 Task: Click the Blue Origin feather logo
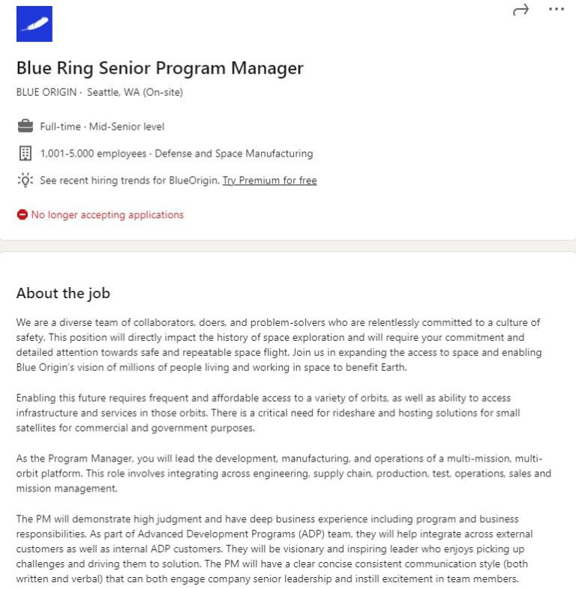click(x=34, y=24)
